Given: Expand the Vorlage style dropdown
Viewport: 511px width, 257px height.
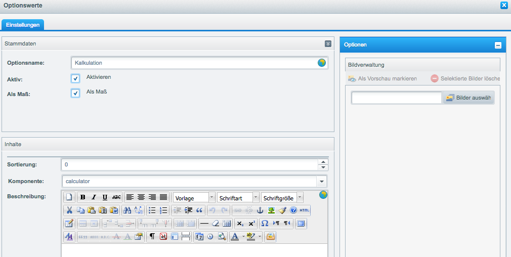Looking at the screenshot, I should pyautogui.click(x=211, y=197).
